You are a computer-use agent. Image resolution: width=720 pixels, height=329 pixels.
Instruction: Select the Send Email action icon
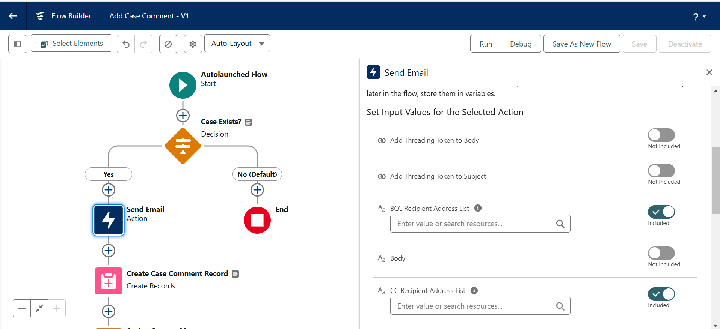click(109, 220)
